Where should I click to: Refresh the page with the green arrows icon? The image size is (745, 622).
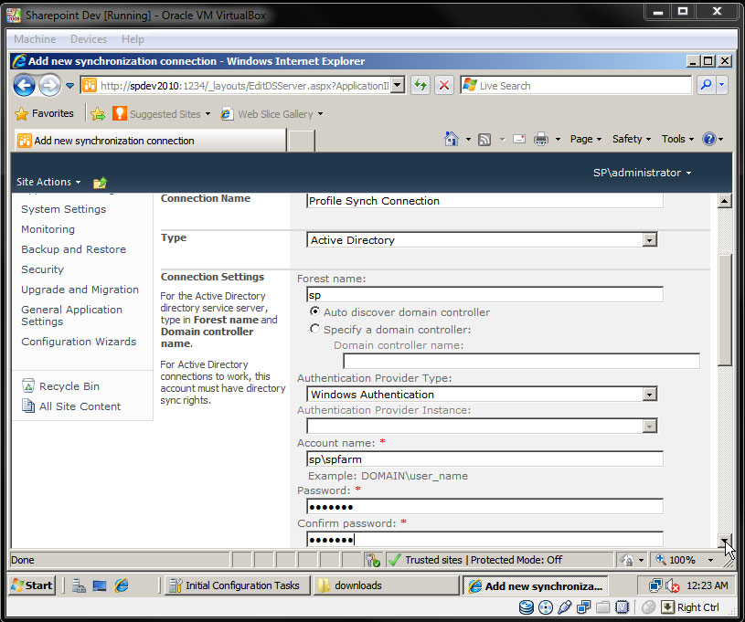[x=420, y=86]
